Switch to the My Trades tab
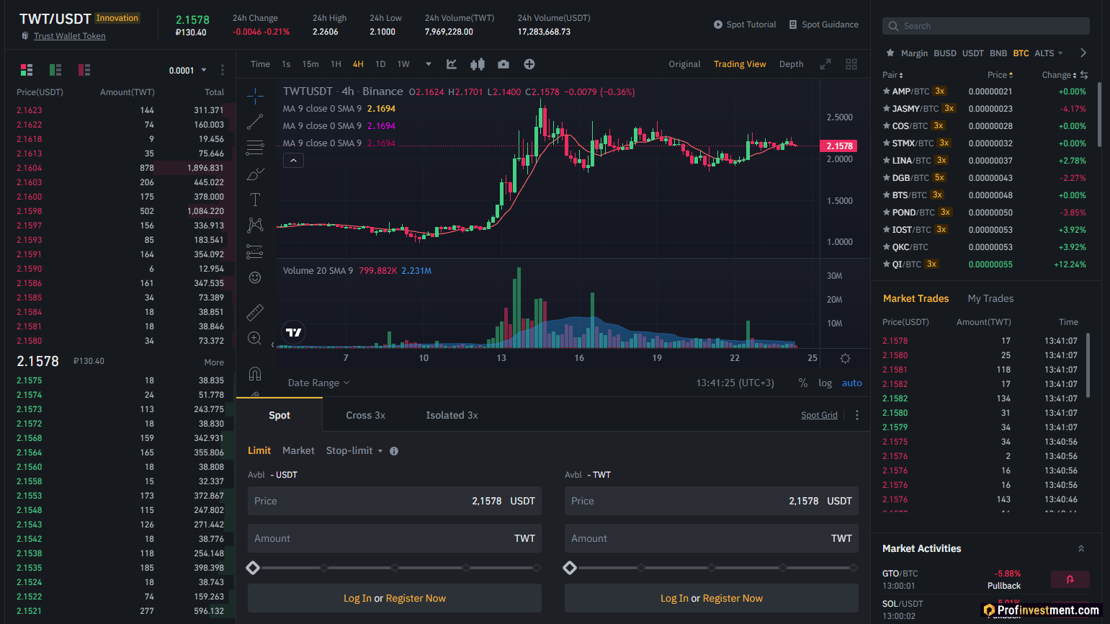1110x624 pixels. 990,299
